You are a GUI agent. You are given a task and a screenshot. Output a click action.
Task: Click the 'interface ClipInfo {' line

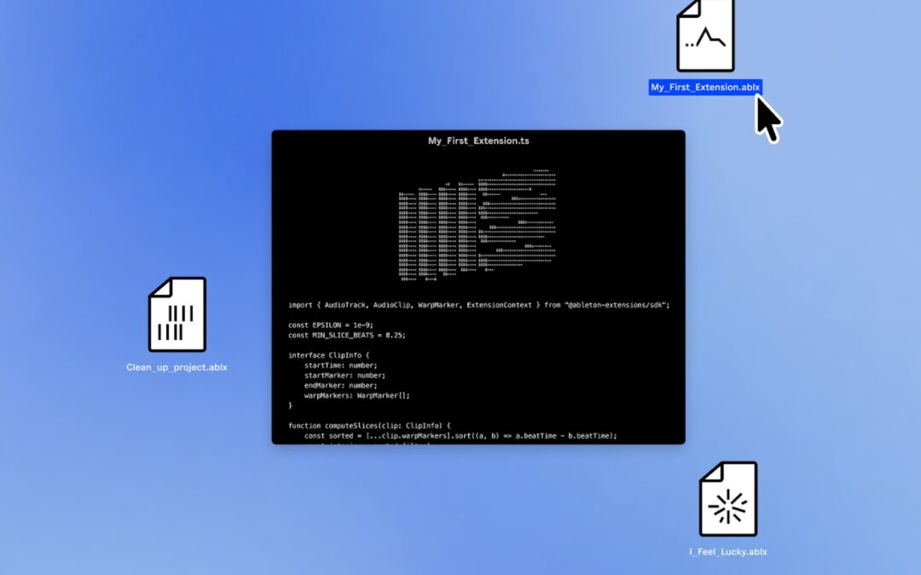coord(329,355)
